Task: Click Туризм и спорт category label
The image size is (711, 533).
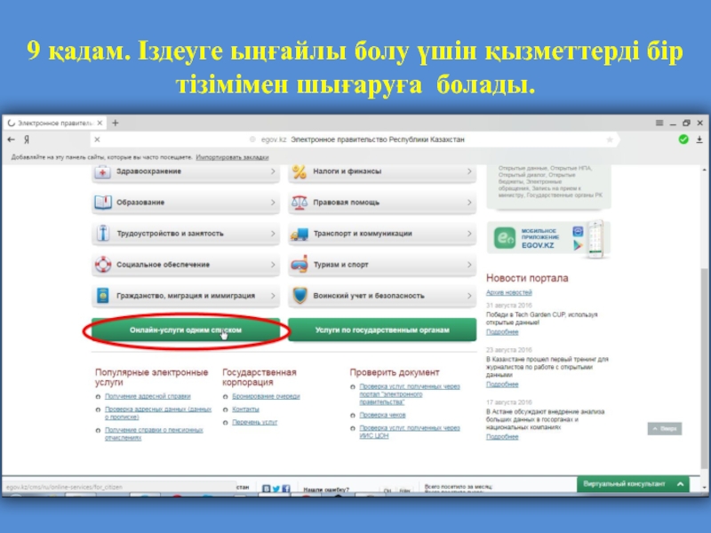Action: tap(340, 264)
